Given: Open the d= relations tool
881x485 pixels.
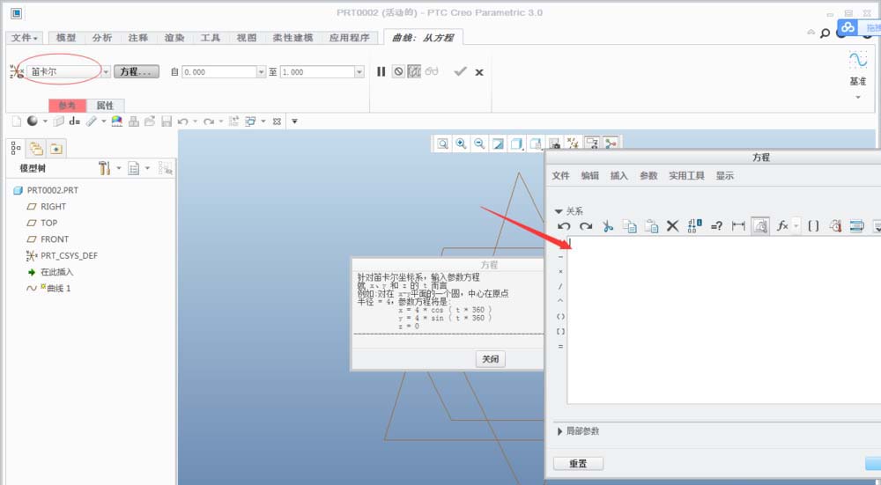Looking at the screenshot, I should (x=75, y=121).
